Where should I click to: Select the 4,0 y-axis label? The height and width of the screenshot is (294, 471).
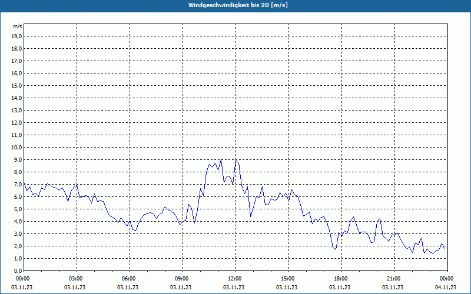pyautogui.click(x=18, y=222)
